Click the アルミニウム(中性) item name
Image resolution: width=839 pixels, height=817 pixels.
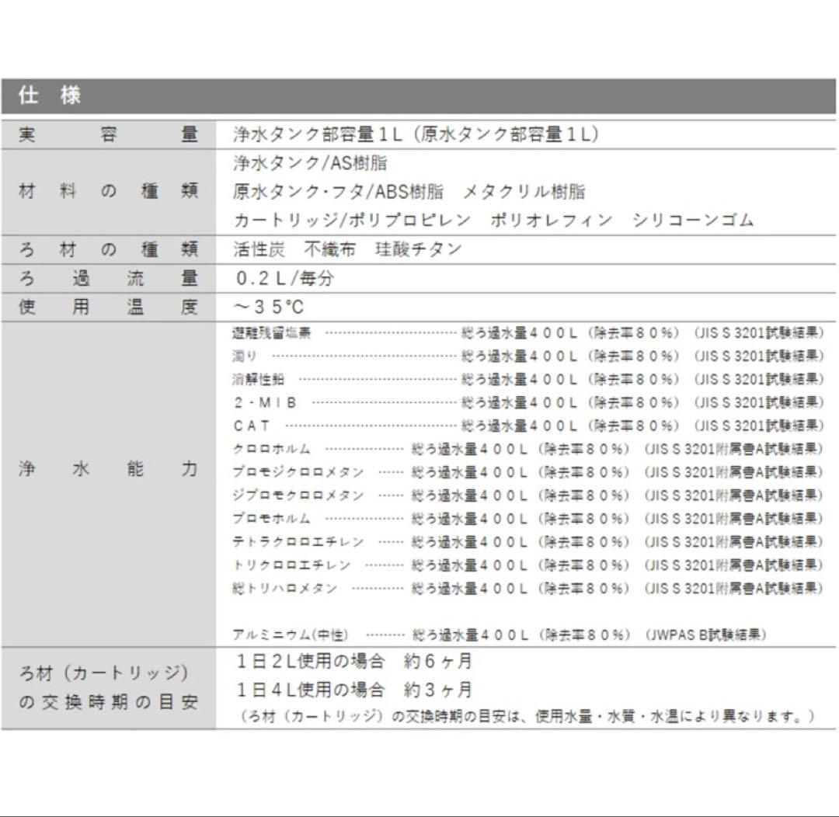291,635
